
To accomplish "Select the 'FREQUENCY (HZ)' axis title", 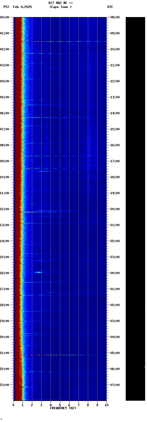I will click(63, 408).
